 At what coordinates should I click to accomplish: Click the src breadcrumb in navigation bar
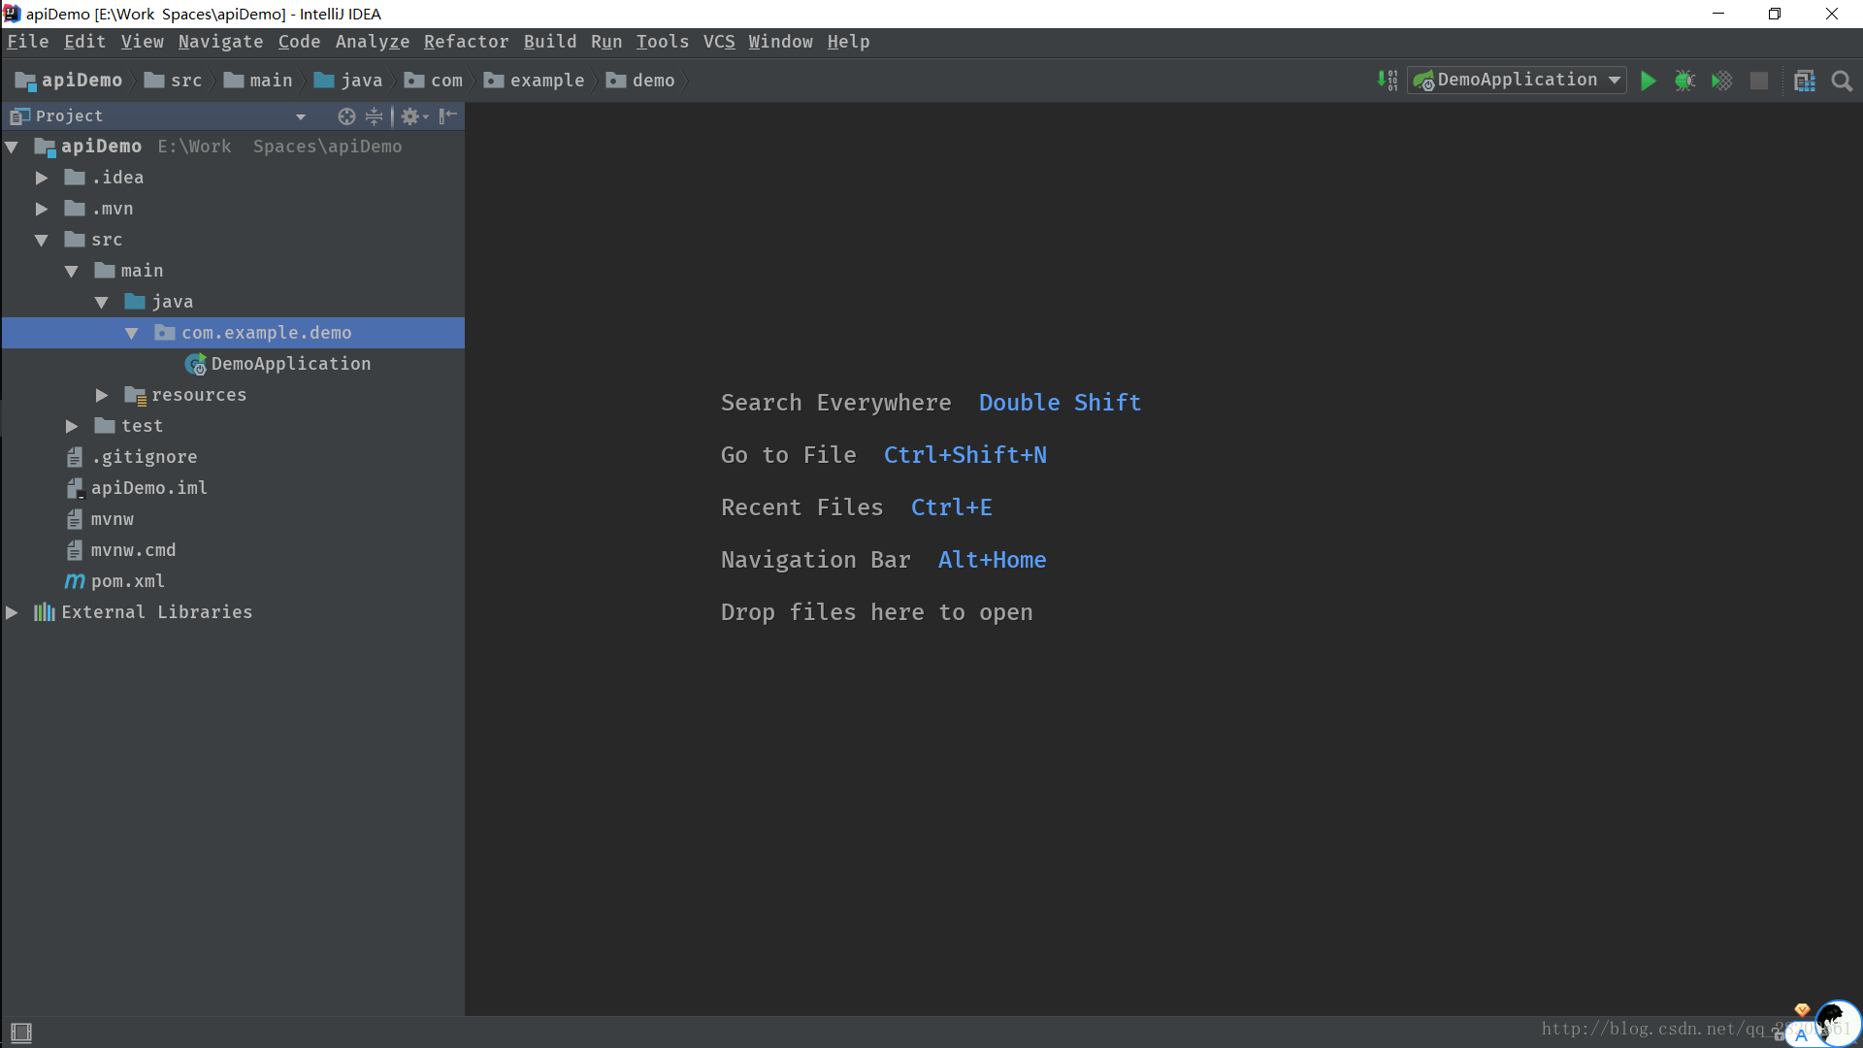tap(174, 81)
